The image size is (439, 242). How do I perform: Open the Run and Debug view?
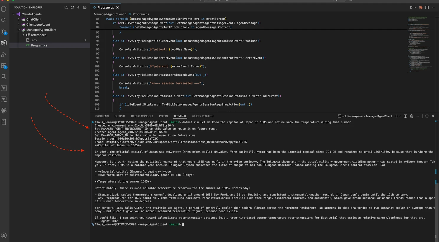pos(4,54)
